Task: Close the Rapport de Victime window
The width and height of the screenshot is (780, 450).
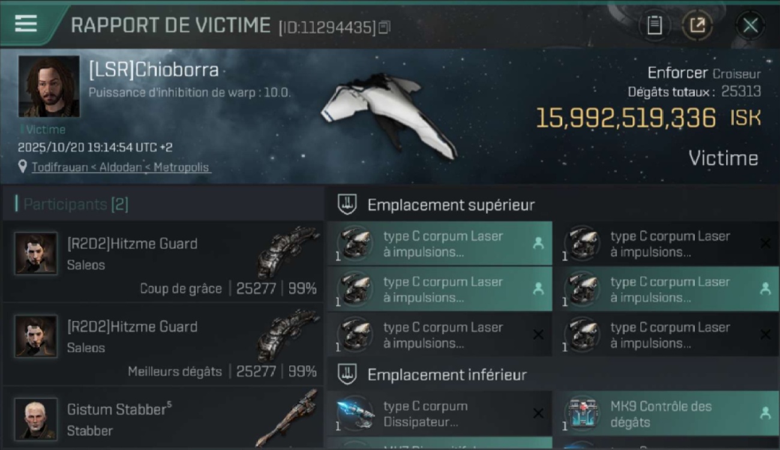Action: tap(750, 25)
